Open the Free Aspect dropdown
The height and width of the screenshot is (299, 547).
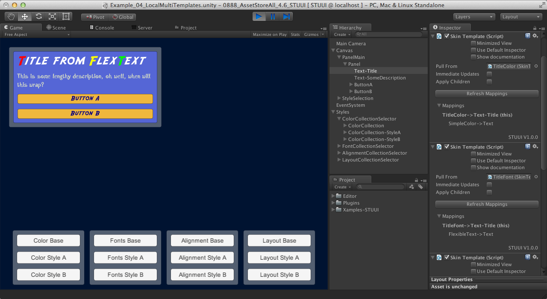[37, 35]
